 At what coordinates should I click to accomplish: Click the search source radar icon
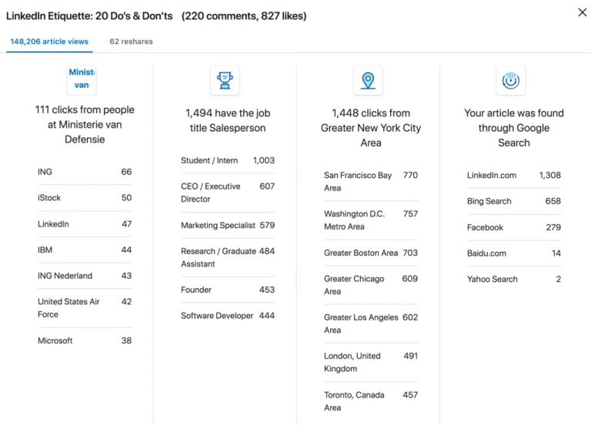pyautogui.click(x=511, y=80)
